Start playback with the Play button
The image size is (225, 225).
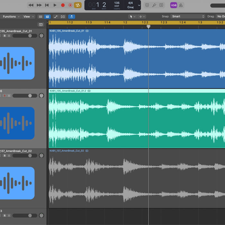coord(55,5)
